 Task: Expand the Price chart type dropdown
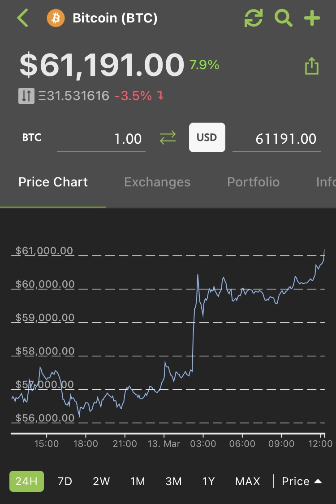click(x=302, y=481)
